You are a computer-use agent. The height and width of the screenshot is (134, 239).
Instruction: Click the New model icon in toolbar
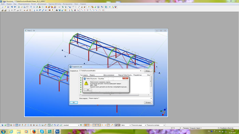(2, 7)
